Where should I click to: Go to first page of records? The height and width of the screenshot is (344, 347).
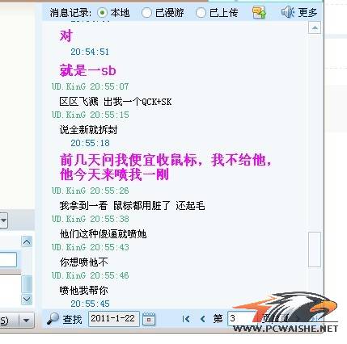(186, 319)
